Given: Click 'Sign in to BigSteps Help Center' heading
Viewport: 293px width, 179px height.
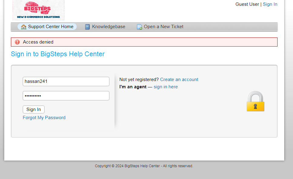Looking at the screenshot, I should click(58, 54).
